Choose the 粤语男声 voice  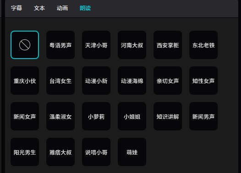click(x=60, y=45)
